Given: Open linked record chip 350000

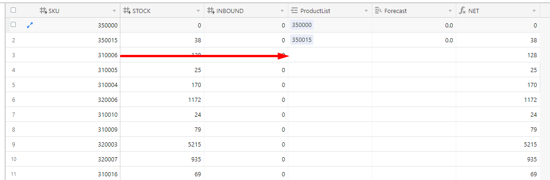Looking at the screenshot, I should [302, 25].
